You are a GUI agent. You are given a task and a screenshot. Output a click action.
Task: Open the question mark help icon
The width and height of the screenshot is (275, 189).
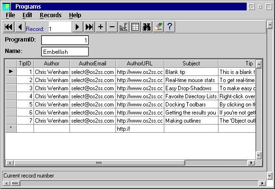[170, 27]
